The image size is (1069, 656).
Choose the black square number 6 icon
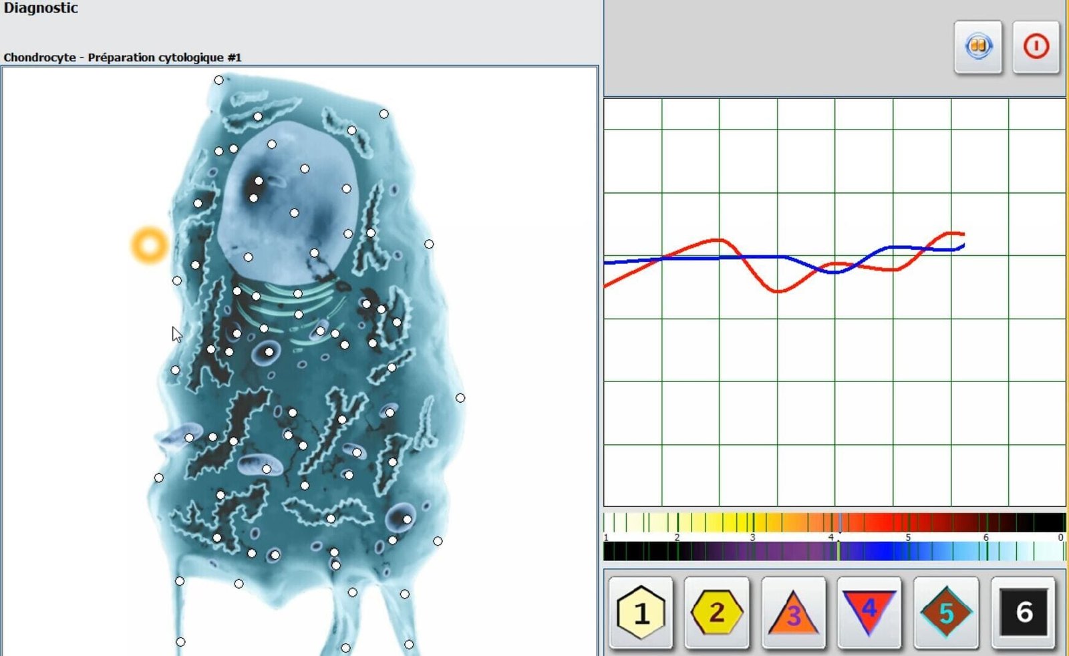[1023, 612]
